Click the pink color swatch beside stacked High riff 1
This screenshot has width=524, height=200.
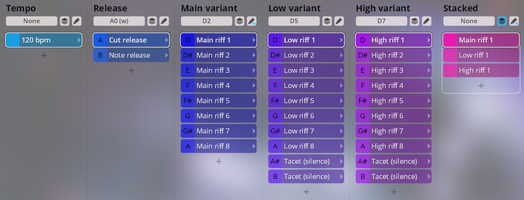pyautogui.click(x=450, y=70)
